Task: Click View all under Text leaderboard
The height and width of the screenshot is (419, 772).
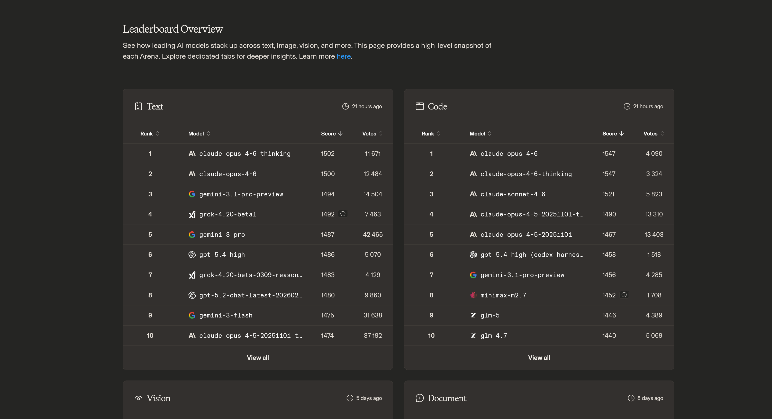Action: tap(258, 358)
